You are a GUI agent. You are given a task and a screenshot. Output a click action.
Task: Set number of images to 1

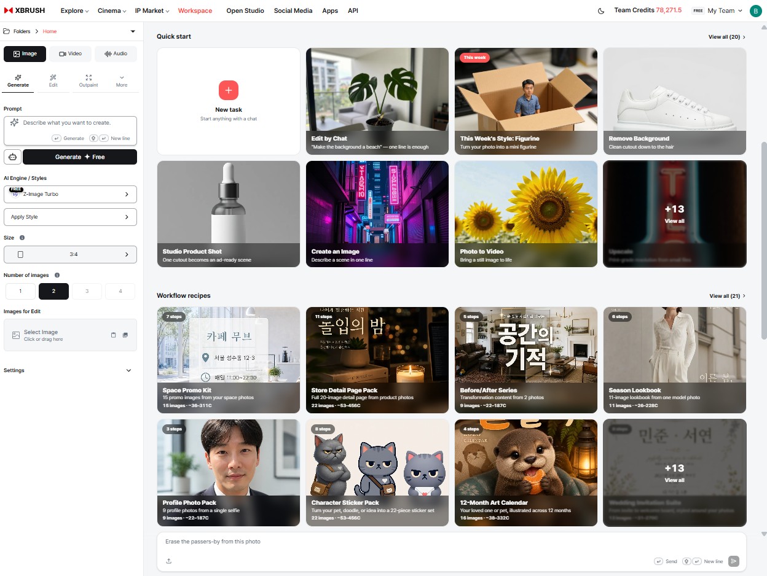click(x=20, y=291)
